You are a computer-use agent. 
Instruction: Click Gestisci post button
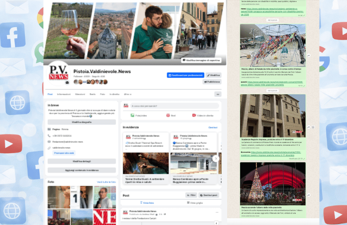tap(209, 195)
